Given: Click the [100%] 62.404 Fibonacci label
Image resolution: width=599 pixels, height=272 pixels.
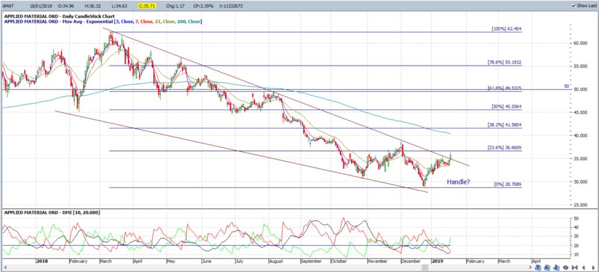Looking at the screenshot, I should (x=507, y=29).
